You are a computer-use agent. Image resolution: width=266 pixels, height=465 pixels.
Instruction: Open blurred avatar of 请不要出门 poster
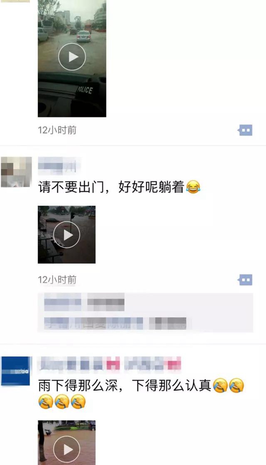click(x=16, y=172)
